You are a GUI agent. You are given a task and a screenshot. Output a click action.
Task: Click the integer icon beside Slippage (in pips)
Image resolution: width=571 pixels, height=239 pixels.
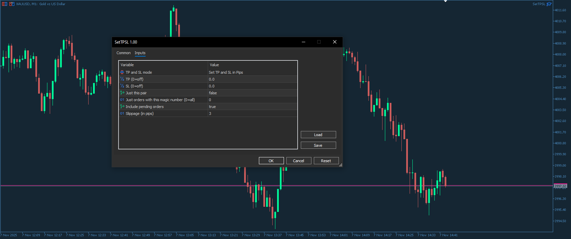(x=122, y=113)
